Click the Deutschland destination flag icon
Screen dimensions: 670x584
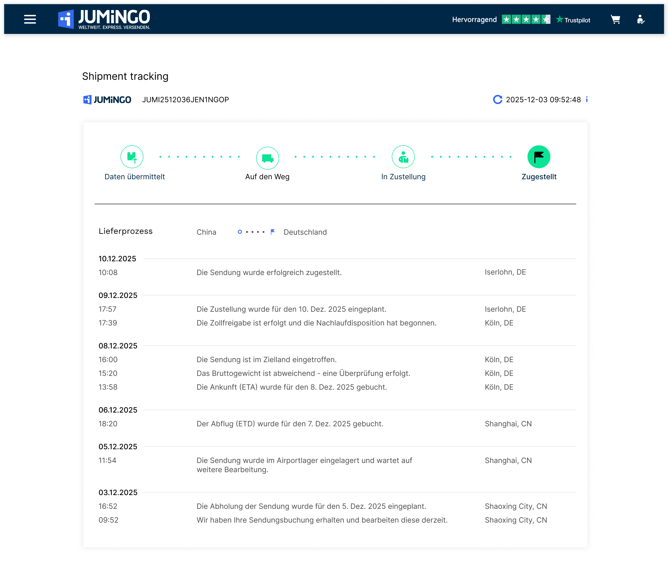coord(273,232)
